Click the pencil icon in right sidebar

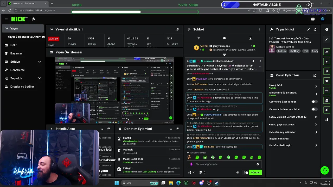tap(327, 39)
